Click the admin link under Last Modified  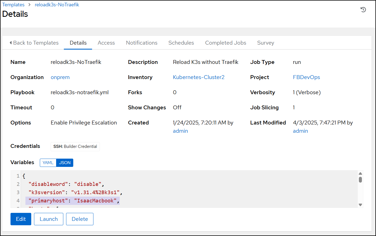point(300,131)
